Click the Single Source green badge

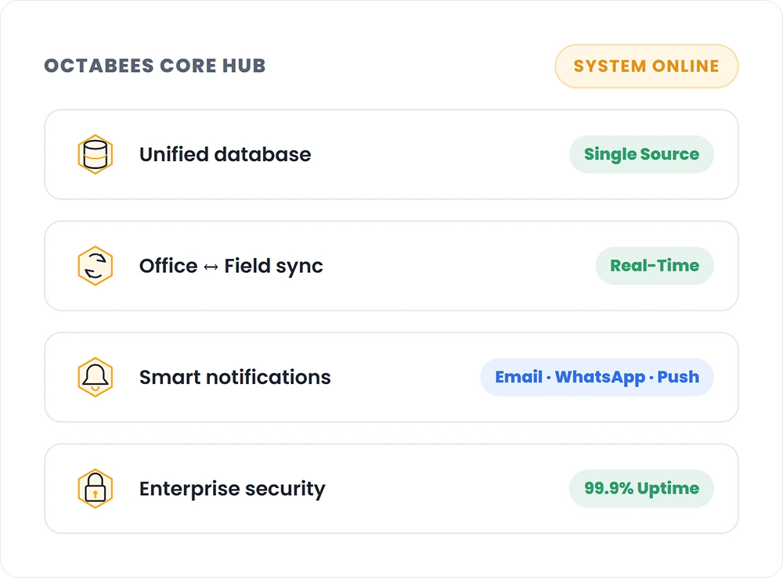point(641,155)
